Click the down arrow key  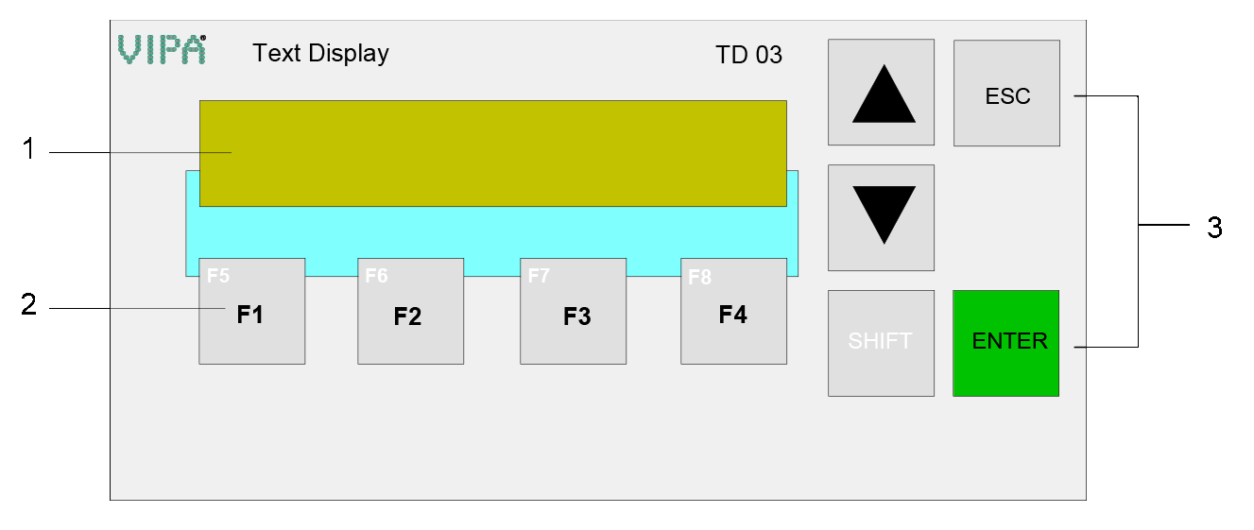[x=881, y=218]
